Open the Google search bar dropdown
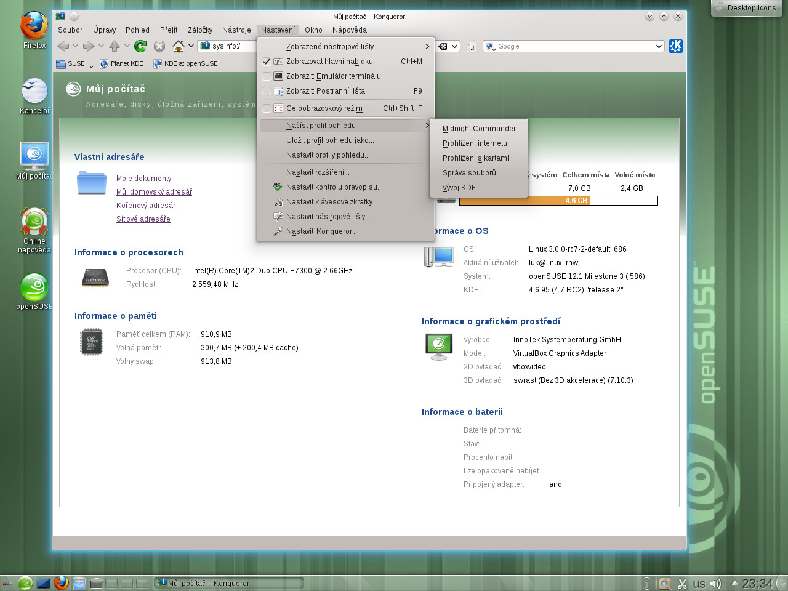This screenshot has width=788, height=591. coord(659,46)
